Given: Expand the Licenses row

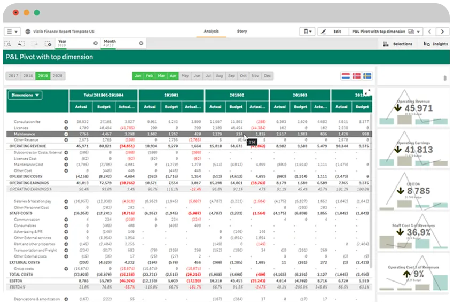Looking at the screenshot, I should click(66, 128).
